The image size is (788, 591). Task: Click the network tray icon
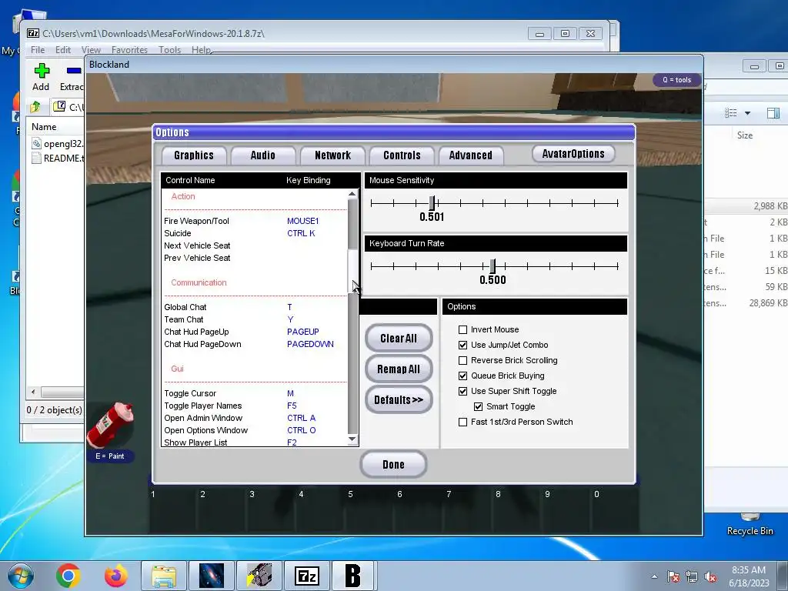pyautogui.click(x=692, y=576)
